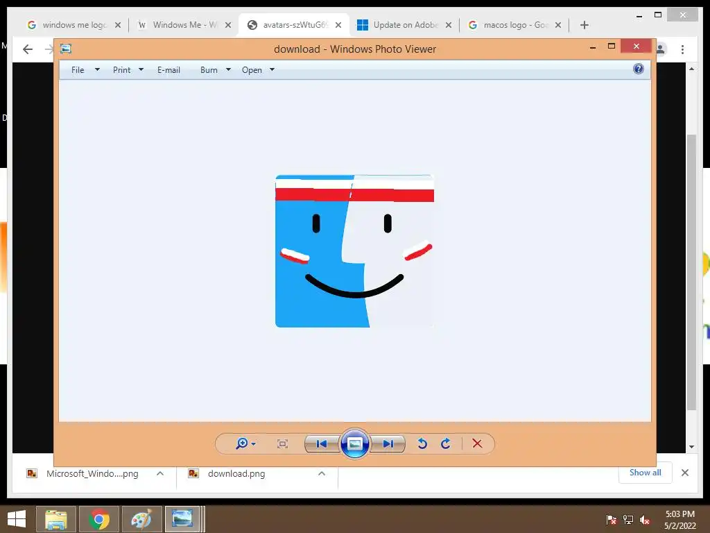Click the zoom magnifier in Photo Viewer
710x533 pixels.
tap(242, 443)
